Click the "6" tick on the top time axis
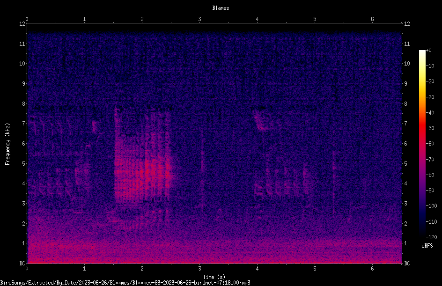This screenshot has width=442, height=286. (372, 19)
